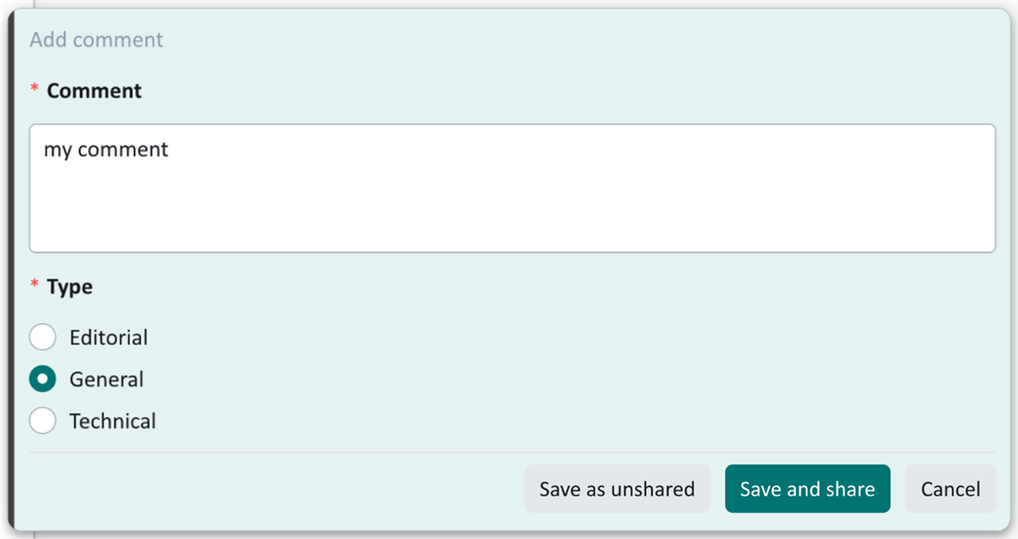Viewport: 1018px width, 539px height.
Task: Click the bold 'Comment' field label
Action: pos(94,91)
